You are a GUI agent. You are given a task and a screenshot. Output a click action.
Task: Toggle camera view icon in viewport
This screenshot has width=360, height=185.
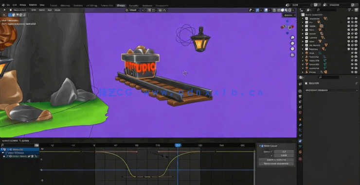(292, 49)
